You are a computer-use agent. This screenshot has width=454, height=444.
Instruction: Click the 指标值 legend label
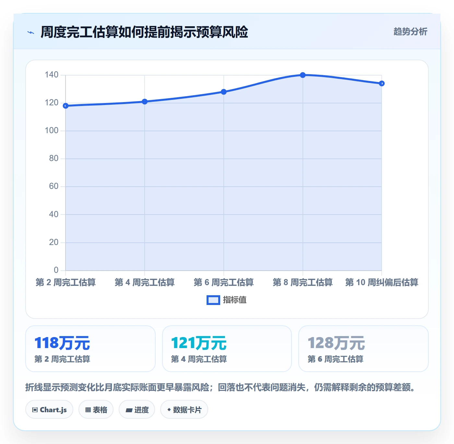(235, 300)
